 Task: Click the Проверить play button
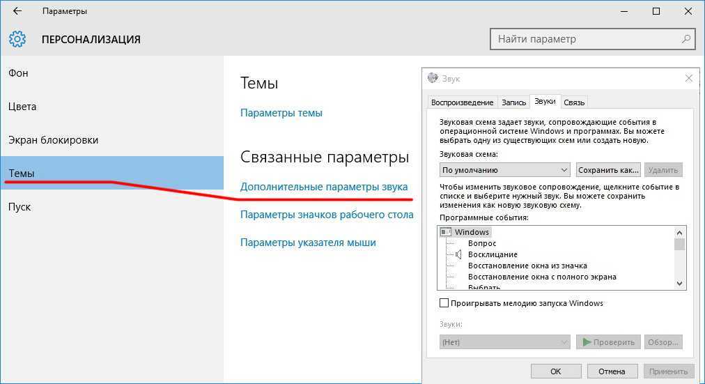point(608,342)
